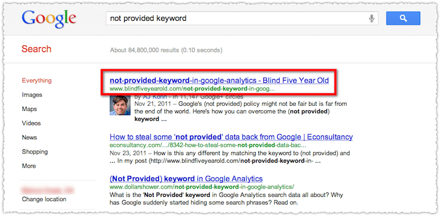Click the Google logo
Viewport: 440px width, 216px height.
coord(49,19)
